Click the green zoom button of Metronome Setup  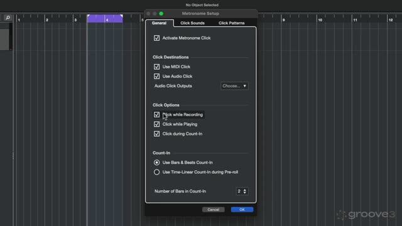click(161, 14)
